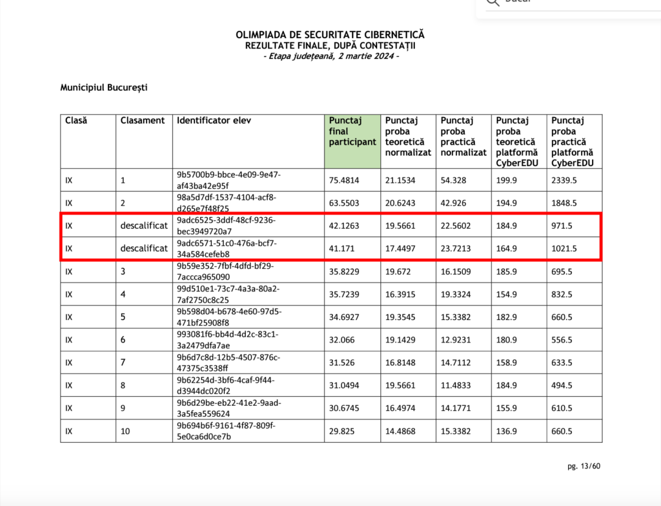Select the 'Punctaj proba teoretică normalizat' header
This screenshot has height=506, width=661.
408,136
